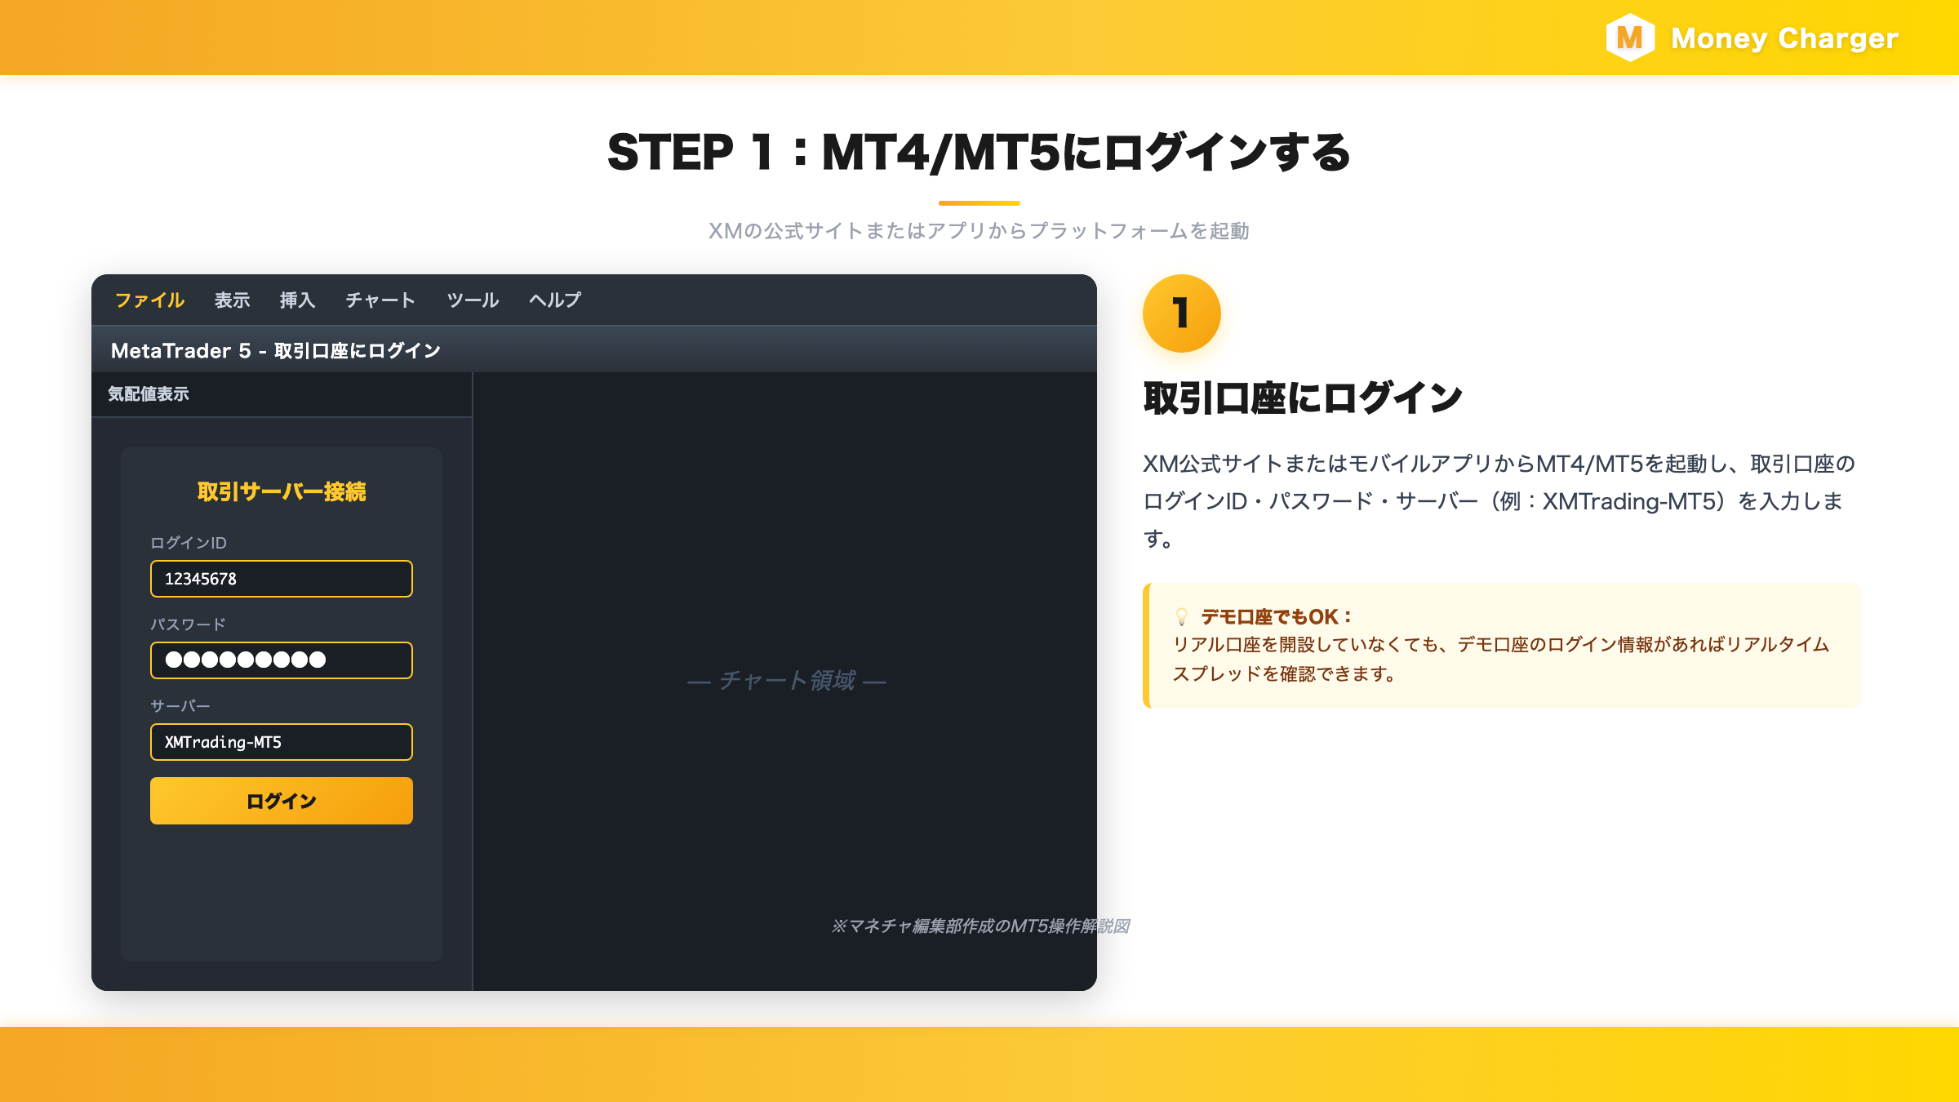The width and height of the screenshot is (1959, 1102).
Task: Click the STEP 1 main title
Action: (x=979, y=153)
